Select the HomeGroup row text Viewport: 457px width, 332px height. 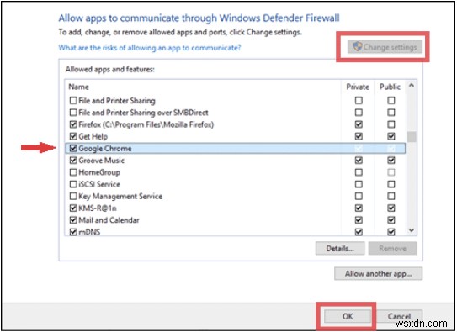[99, 172]
